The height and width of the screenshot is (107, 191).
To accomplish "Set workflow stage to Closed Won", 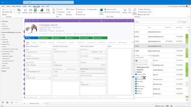I will coord(86,38).
